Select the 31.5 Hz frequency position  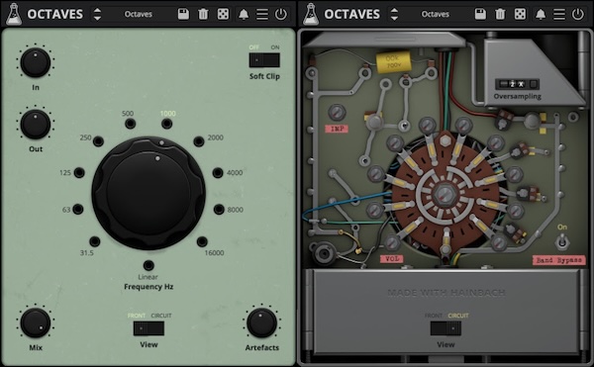(x=95, y=241)
